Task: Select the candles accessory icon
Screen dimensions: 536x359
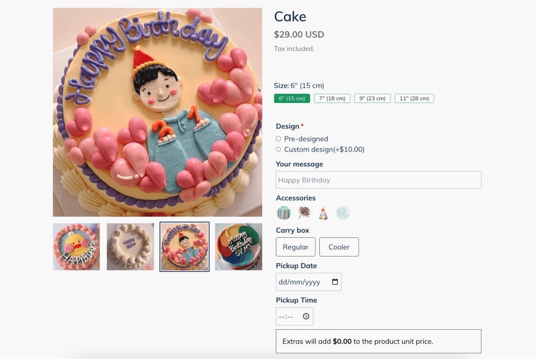Action: (x=283, y=213)
